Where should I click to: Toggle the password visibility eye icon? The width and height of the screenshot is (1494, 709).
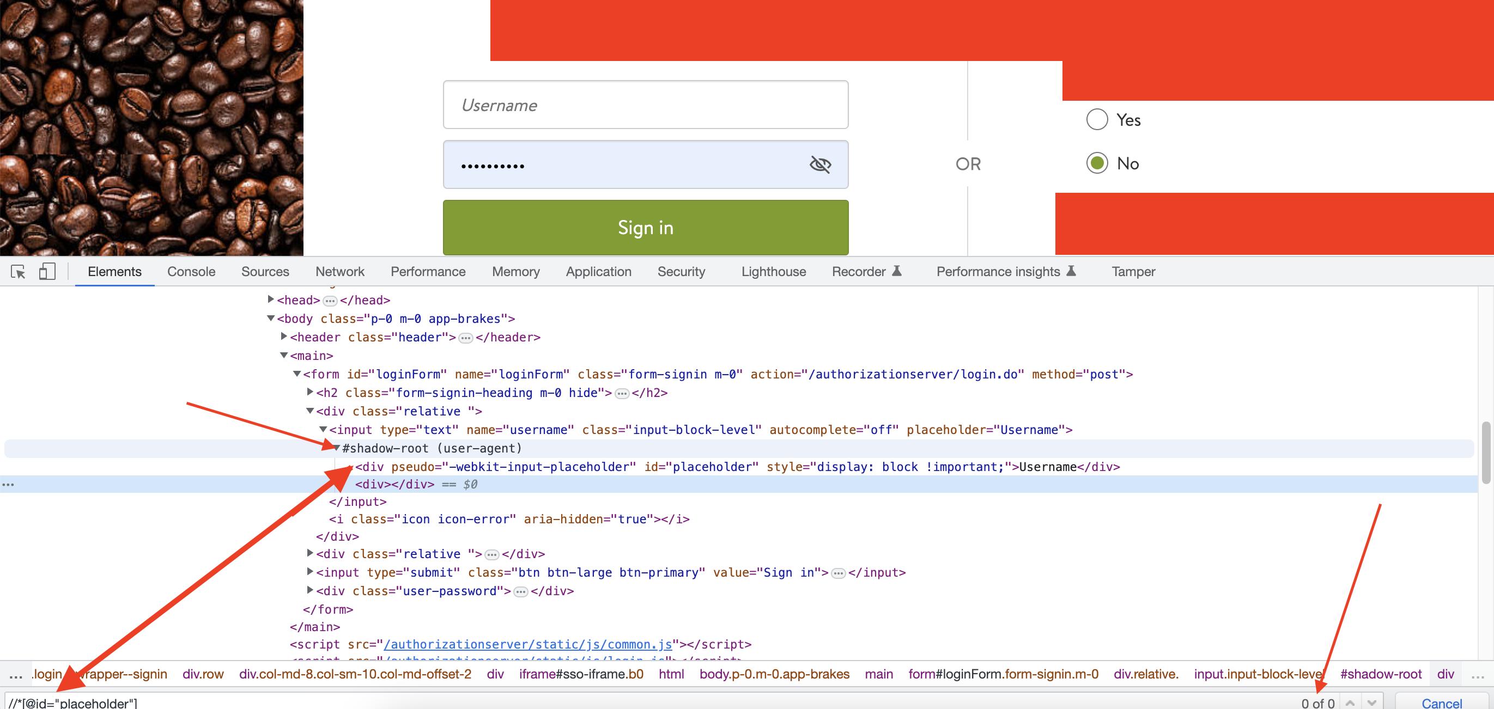(818, 164)
